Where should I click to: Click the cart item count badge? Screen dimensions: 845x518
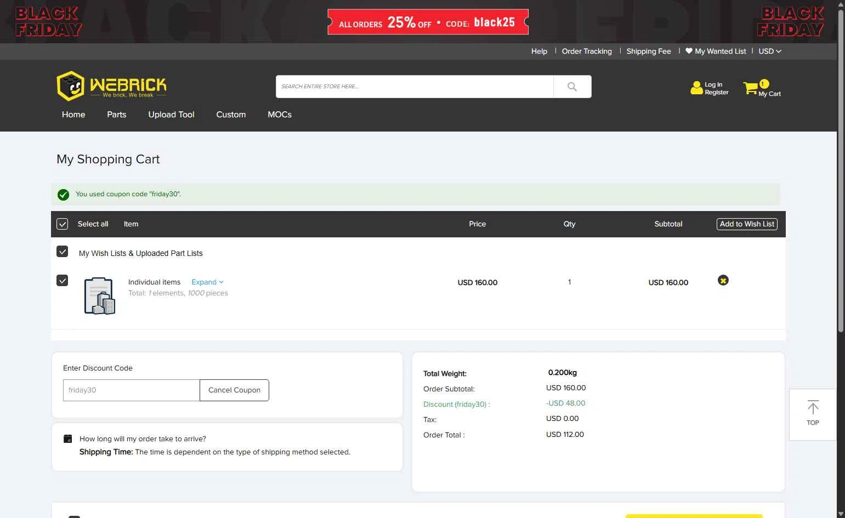point(764,84)
